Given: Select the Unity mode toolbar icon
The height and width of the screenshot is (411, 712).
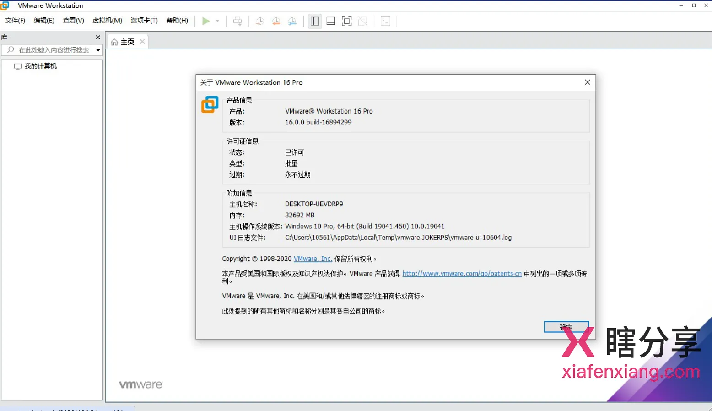Looking at the screenshot, I should (x=362, y=21).
